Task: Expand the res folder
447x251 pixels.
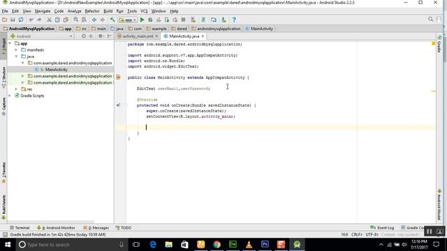Action: pyautogui.click(x=16, y=89)
